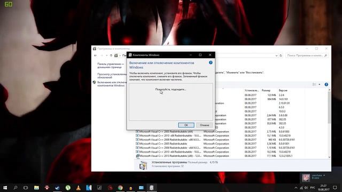Open the red swirl app on taskbar
This screenshot has width=342, height=192.
(110, 188)
